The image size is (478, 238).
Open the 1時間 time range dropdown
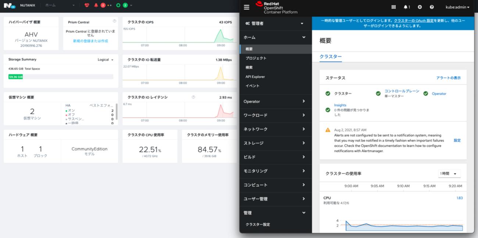click(449, 173)
